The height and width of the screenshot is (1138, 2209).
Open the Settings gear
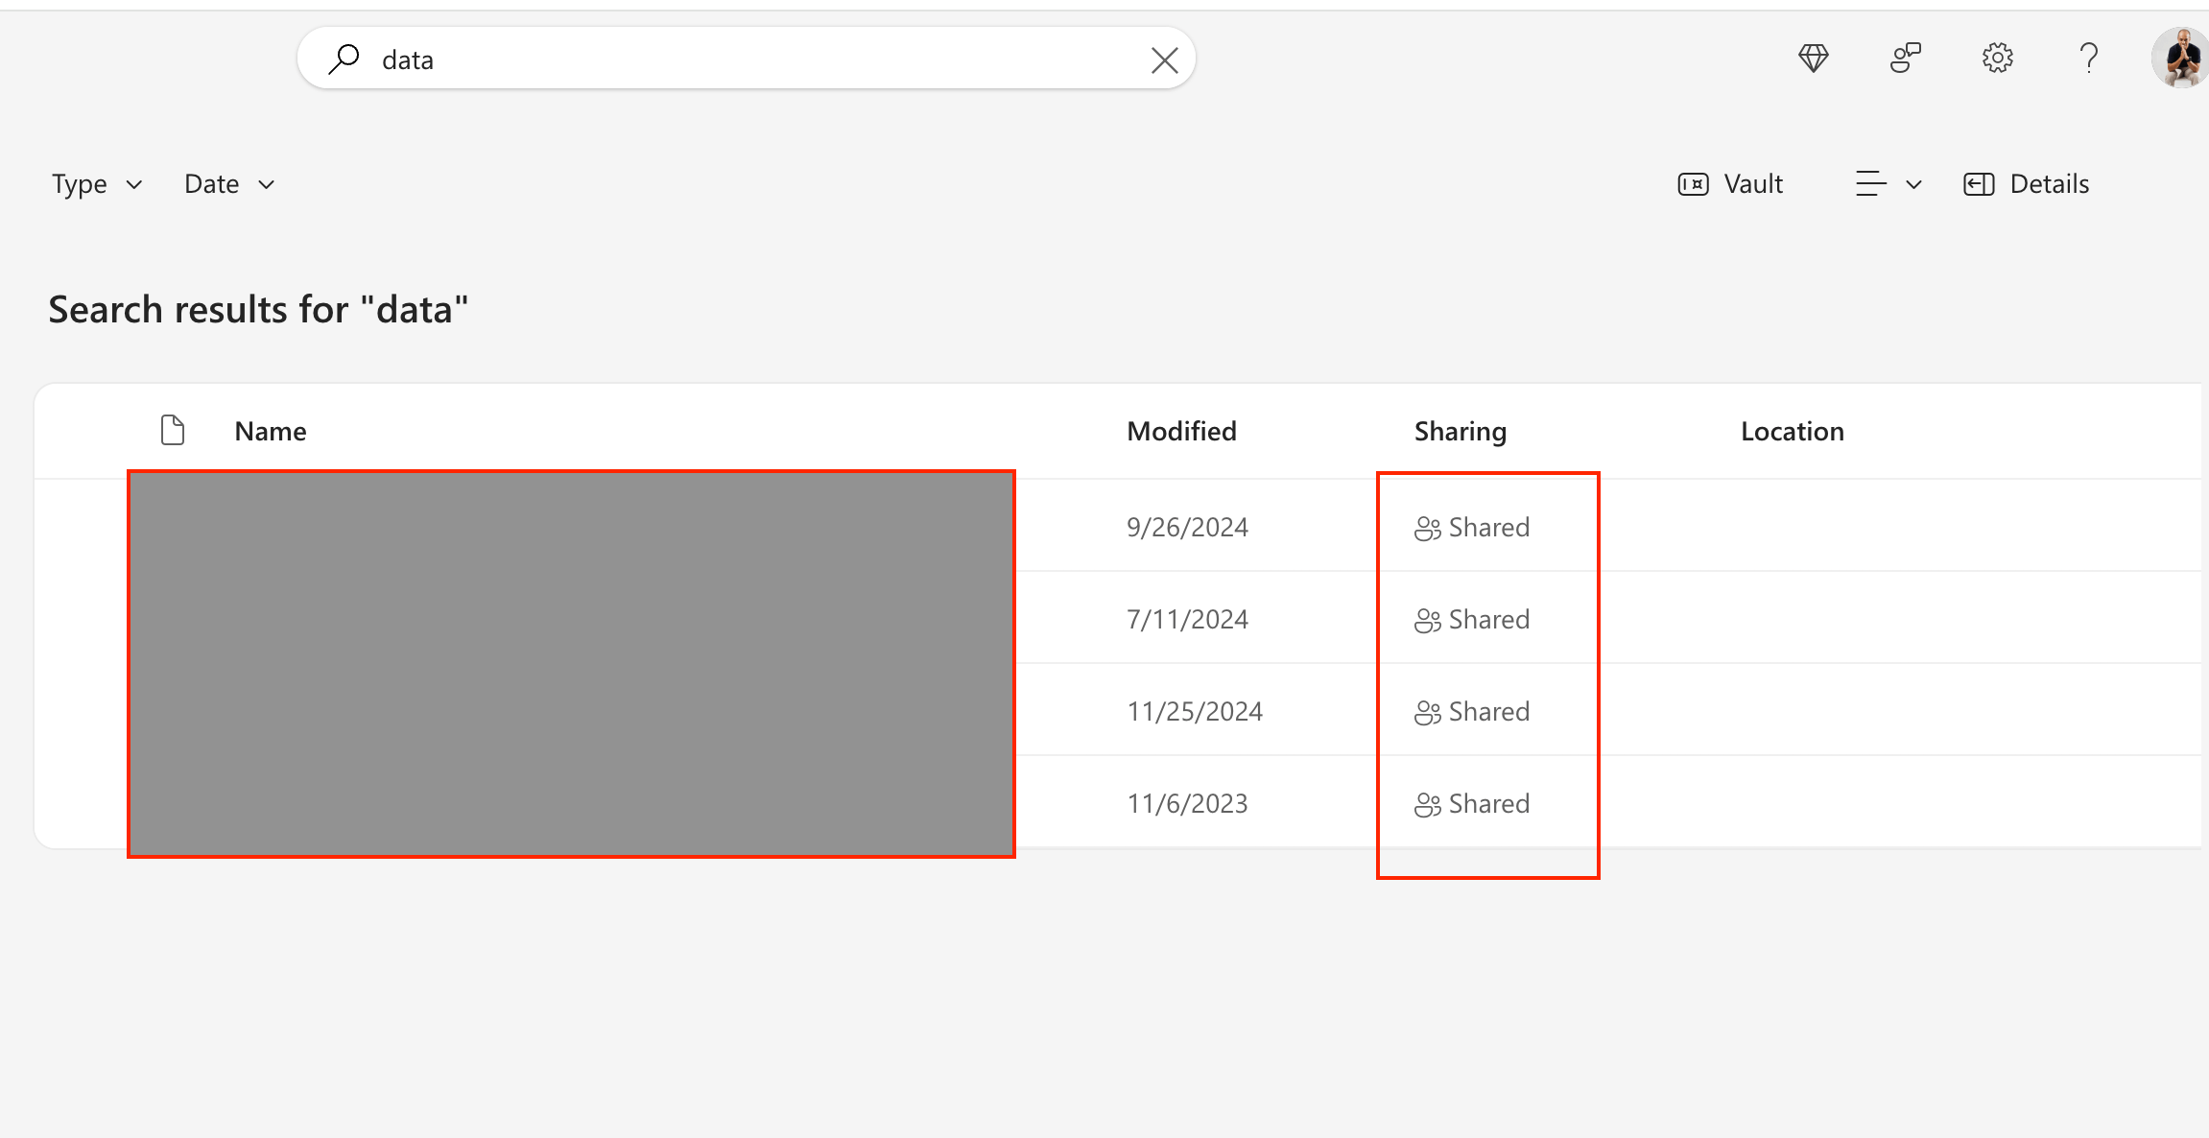click(x=1997, y=59)
